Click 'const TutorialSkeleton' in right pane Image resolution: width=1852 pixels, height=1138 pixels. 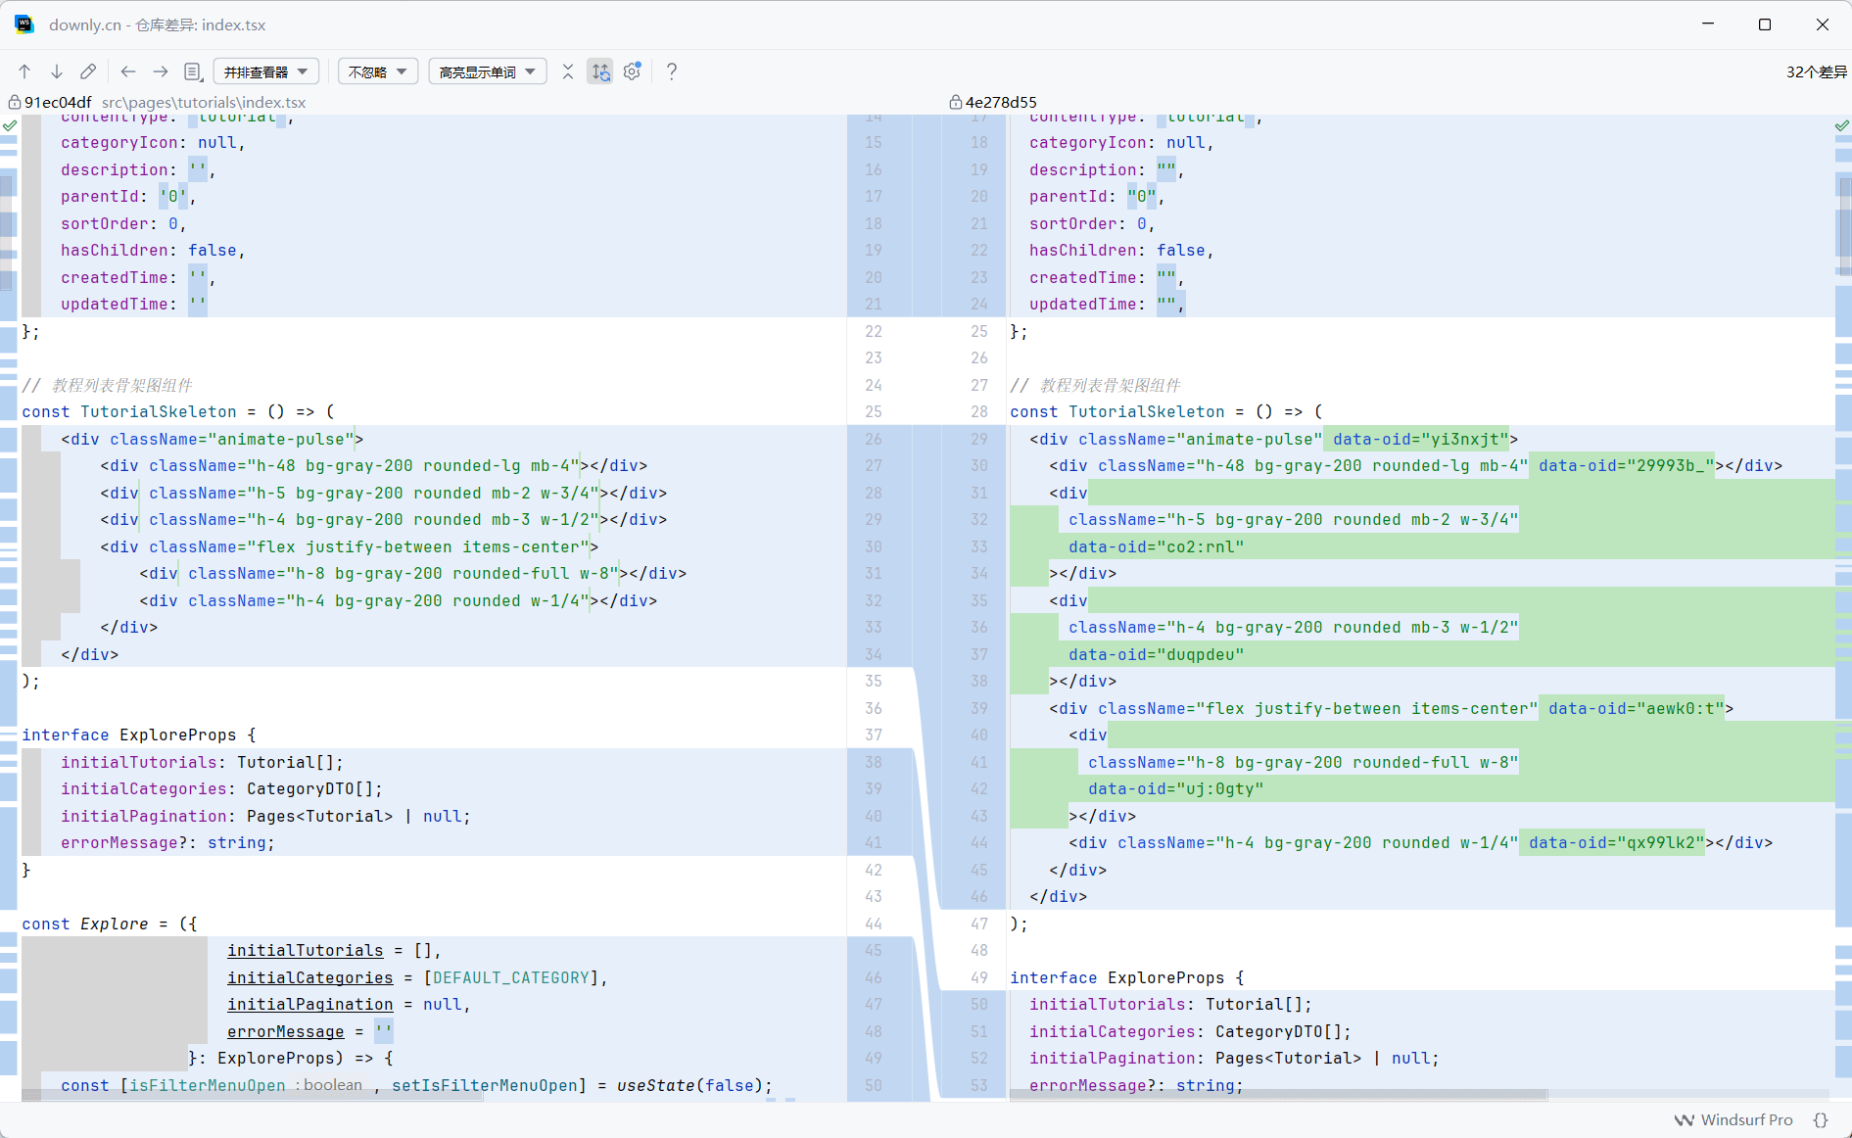coord(1117,412)
